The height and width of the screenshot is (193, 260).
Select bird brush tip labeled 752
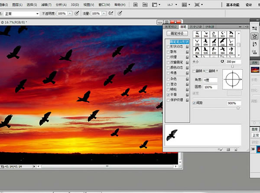[x=214, y=35]
